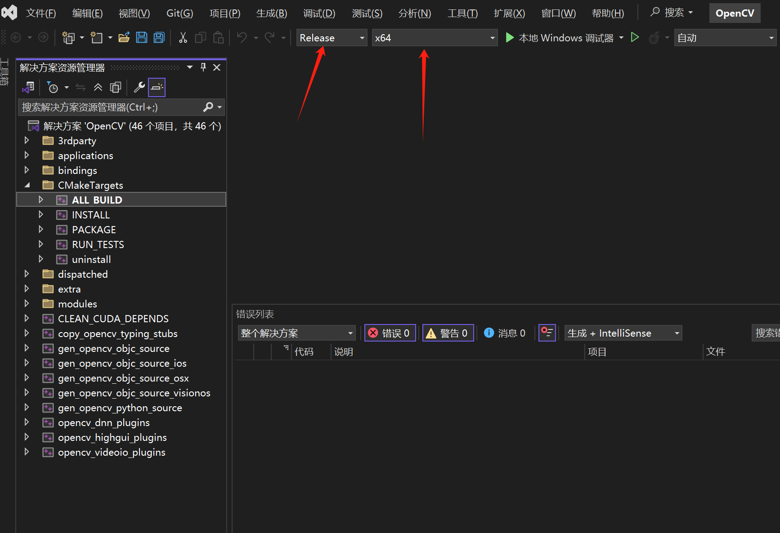This screenshot has width=780, height=533.
Task: Toggle the messages 0 filter
Action: [x=504, y=333]
